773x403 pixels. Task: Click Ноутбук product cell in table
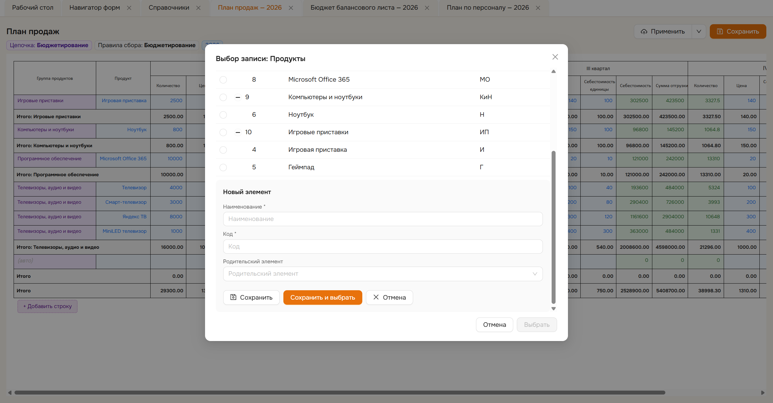click(x=123, y=131)
